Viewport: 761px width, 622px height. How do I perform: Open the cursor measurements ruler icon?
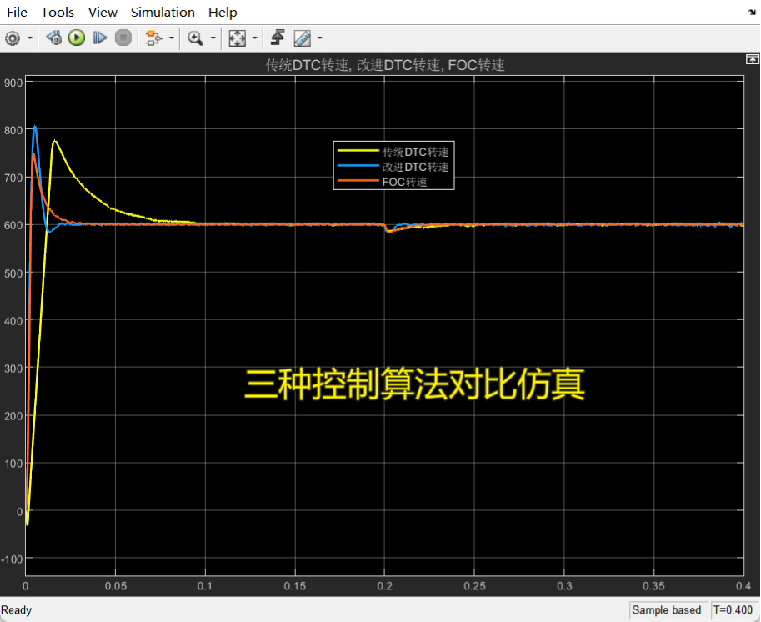[303, 38]
